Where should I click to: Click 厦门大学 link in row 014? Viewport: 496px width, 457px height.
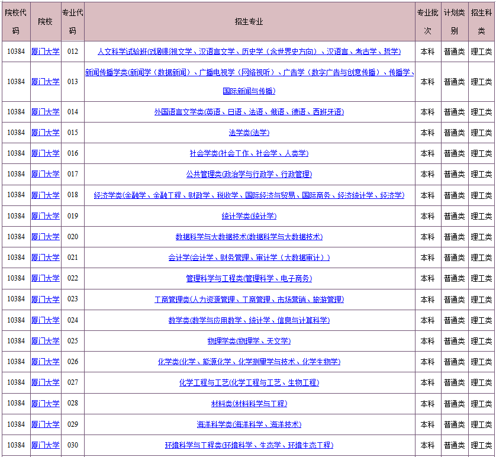tap(46, 112)
